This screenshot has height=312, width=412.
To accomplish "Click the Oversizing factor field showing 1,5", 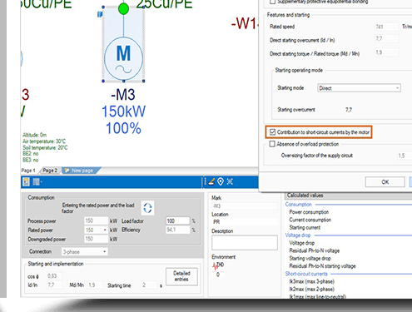I will (405, 156).
